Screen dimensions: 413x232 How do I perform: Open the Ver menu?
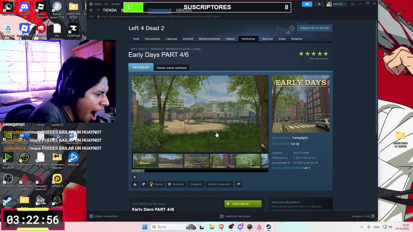click(x=106, y=4)
